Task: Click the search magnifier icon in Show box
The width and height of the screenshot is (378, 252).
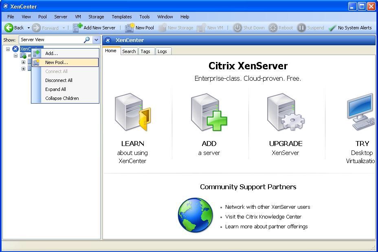Action: click(x=86, y=40)
